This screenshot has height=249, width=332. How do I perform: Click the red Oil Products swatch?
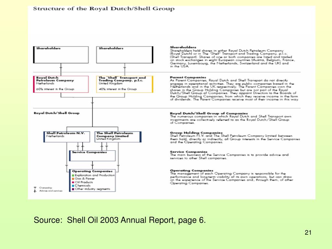pos(73,182)
